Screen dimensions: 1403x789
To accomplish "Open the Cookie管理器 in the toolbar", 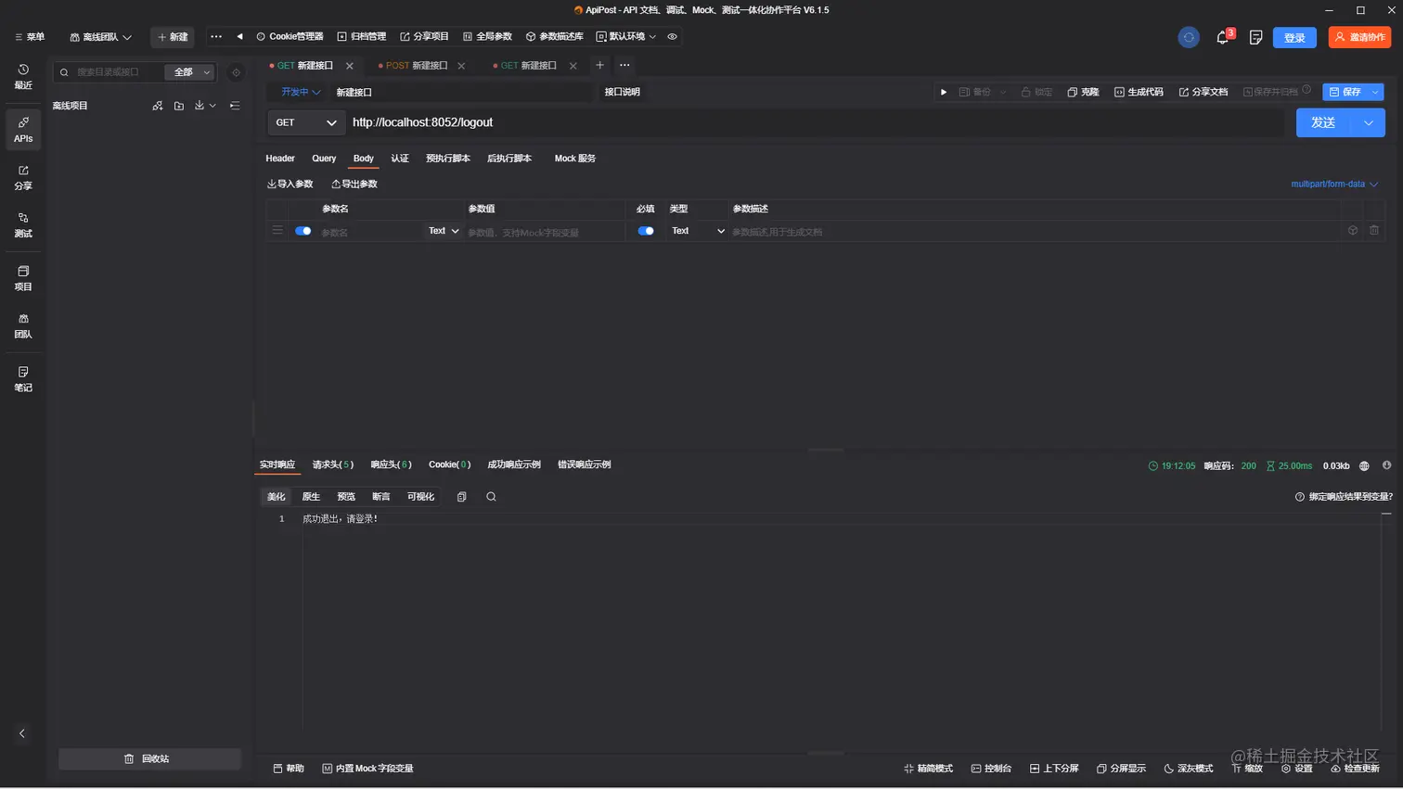I will coord(289,36).
